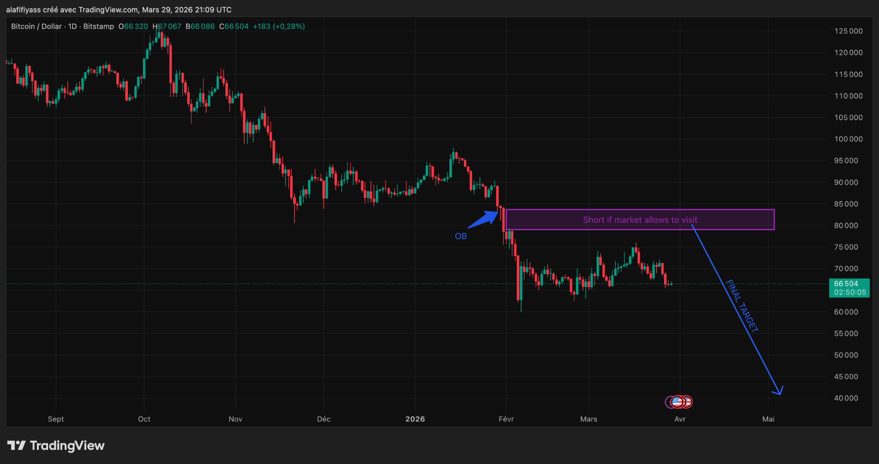Viewport: 879px width, 464px height.
Task: Click the Oct label on time axis
Action: (x=144, y=419)
